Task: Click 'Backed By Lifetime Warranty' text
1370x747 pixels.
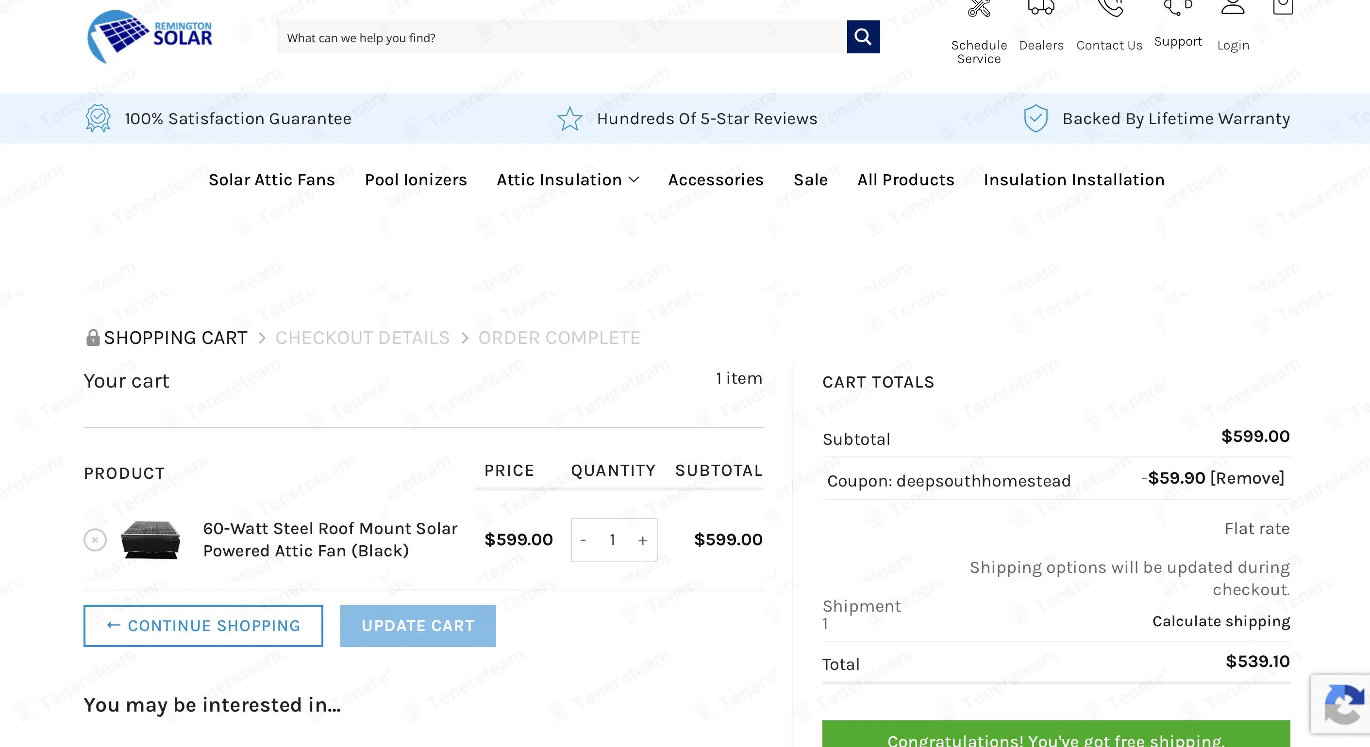Action: tap(1176, 118)
